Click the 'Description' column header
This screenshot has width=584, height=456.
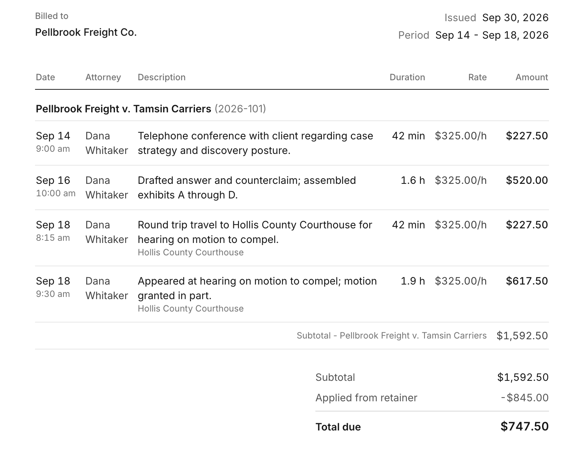tap(162, 77)
